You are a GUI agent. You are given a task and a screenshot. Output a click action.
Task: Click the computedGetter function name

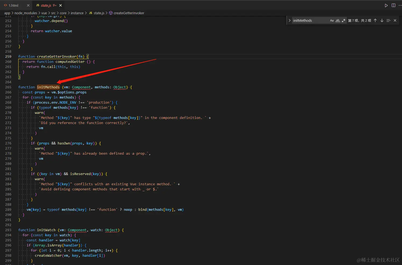pos(70,61)
